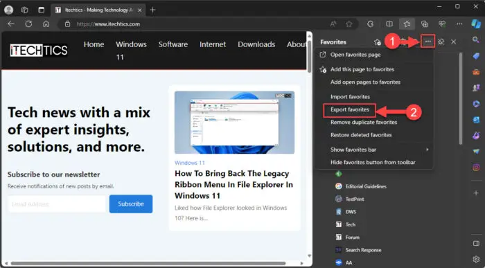Close the Favorites panel

click(x=453, y=42)
